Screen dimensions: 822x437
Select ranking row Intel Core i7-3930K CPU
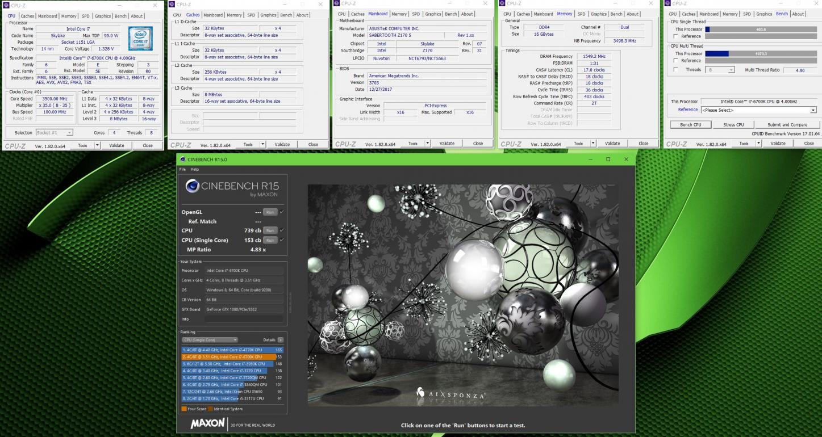[x=232, y=364]
